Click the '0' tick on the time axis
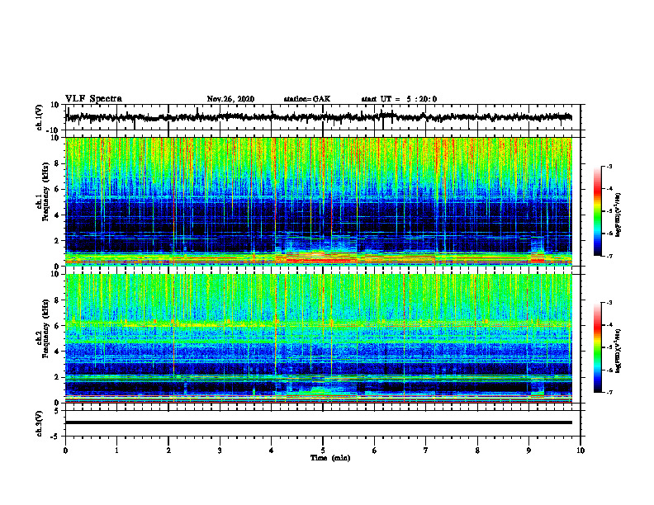The height and width of the screenshot is (505, 654). (x=65, y=451)
